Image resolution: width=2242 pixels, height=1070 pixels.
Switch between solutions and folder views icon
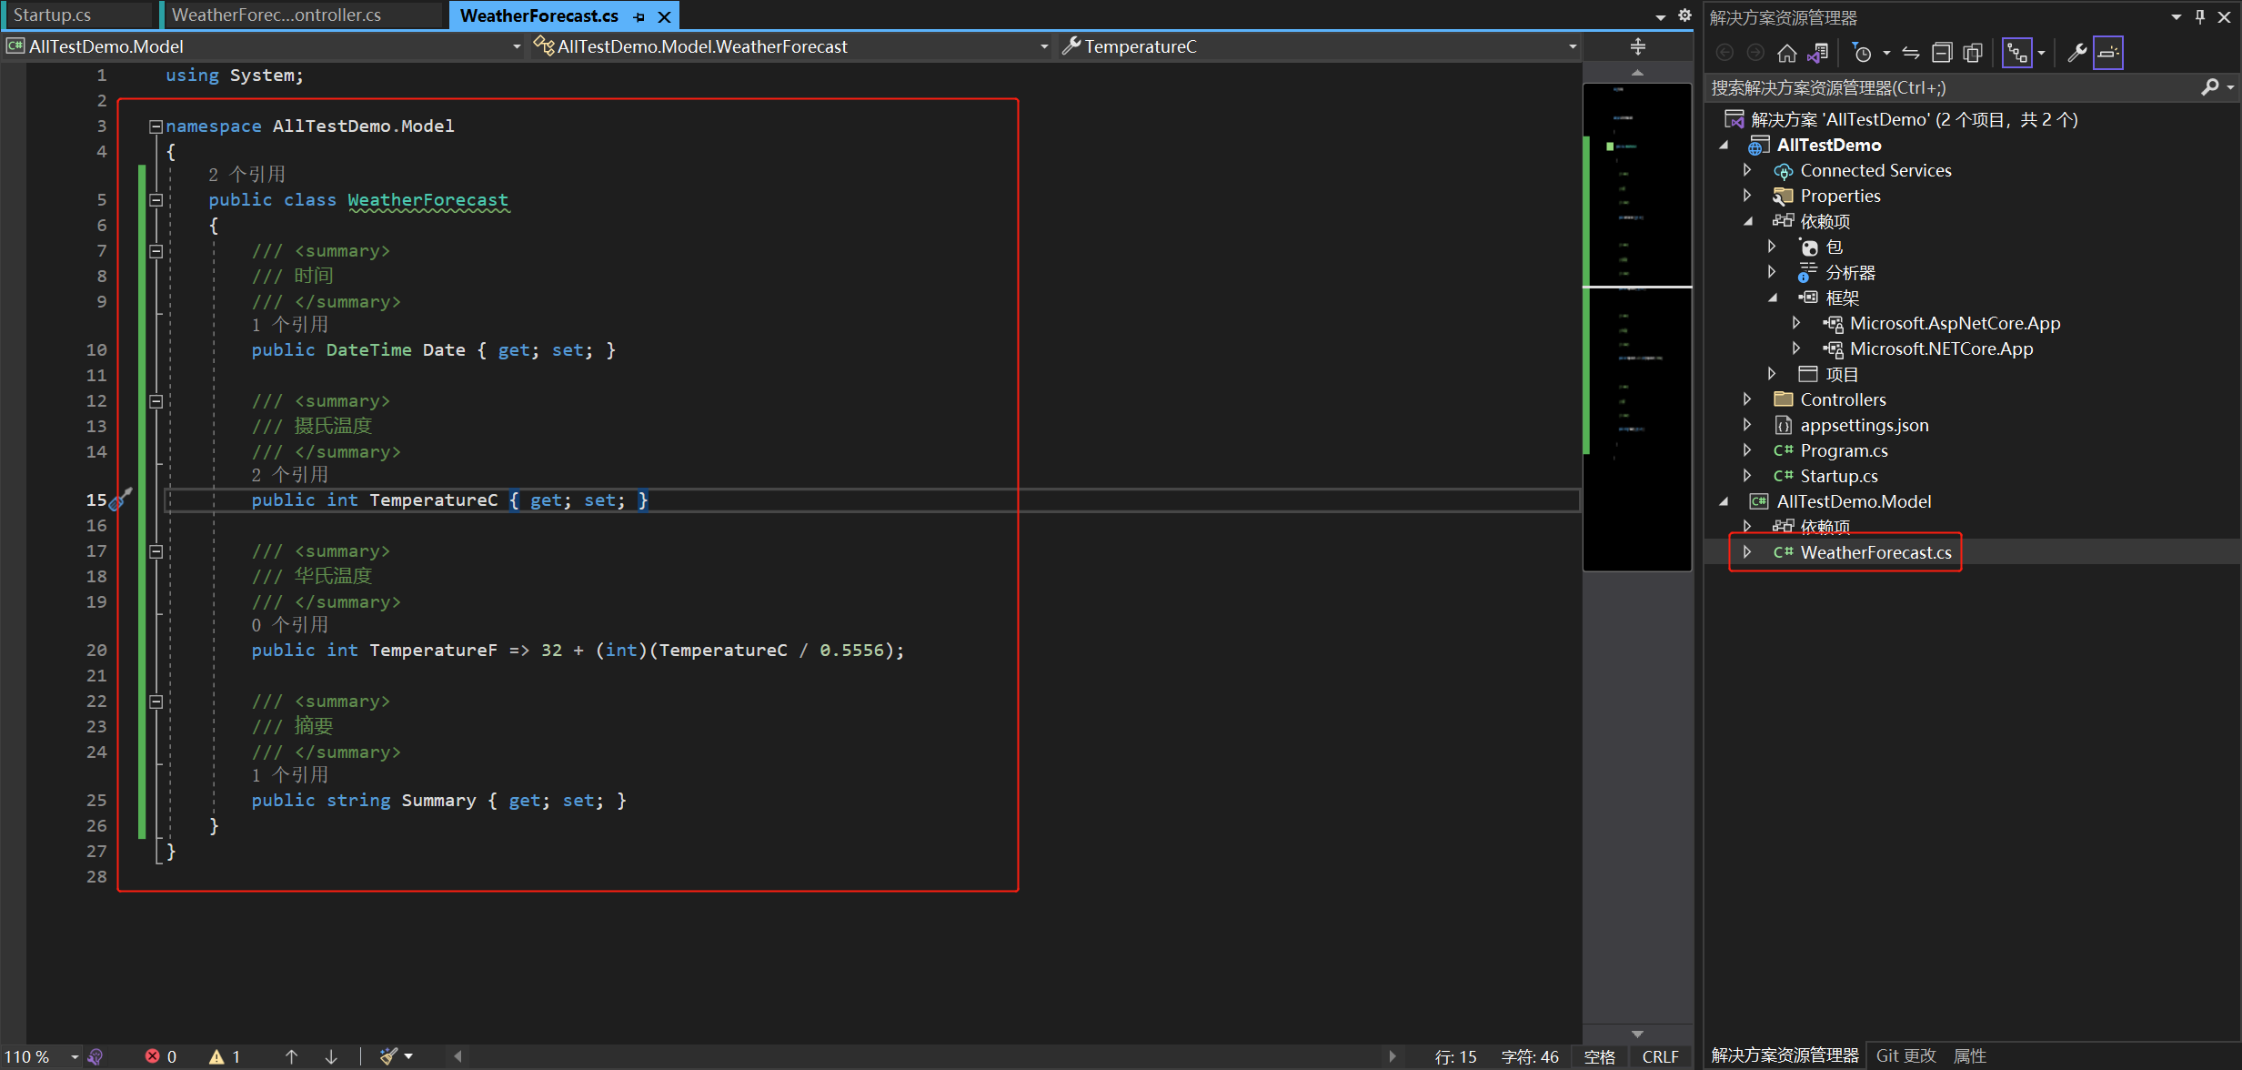tap(1818, 53)
